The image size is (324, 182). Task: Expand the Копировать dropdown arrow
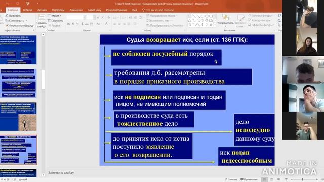[26, 21]
